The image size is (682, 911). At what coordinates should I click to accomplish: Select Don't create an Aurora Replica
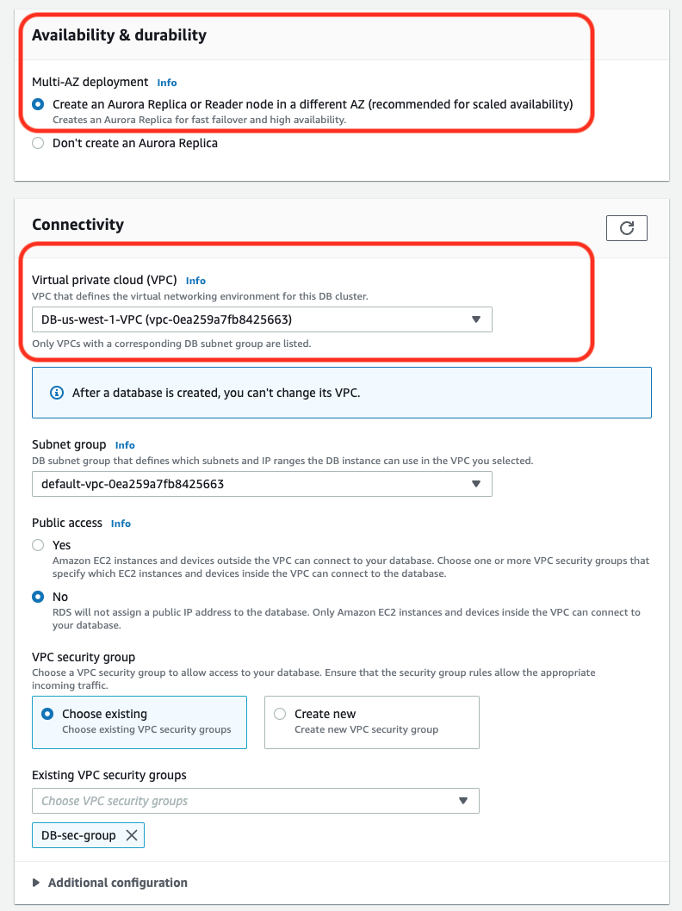(x=38, y=143)
